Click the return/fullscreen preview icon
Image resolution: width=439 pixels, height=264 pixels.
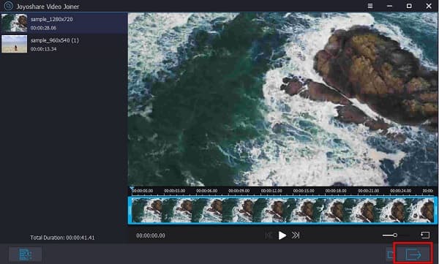point(425,235)
